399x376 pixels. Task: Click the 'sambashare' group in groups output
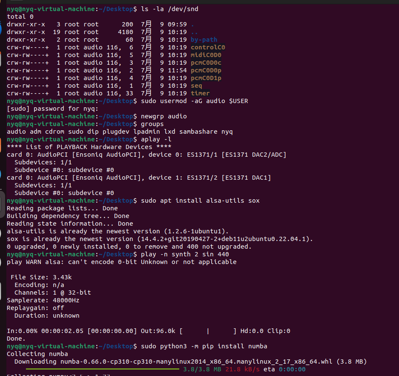pos(198,132)
